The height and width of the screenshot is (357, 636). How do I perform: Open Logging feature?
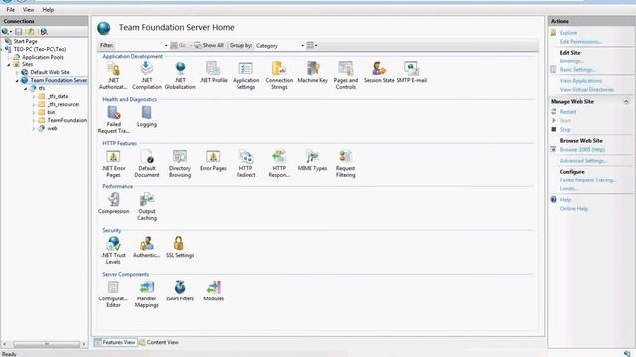(x=147, y=117)
